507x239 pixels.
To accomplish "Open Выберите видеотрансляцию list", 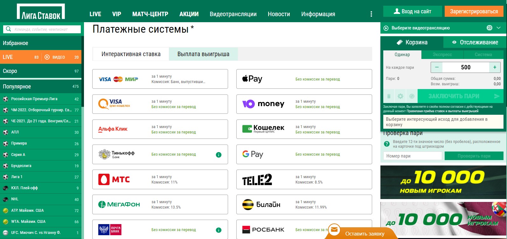I will point(443,28).
